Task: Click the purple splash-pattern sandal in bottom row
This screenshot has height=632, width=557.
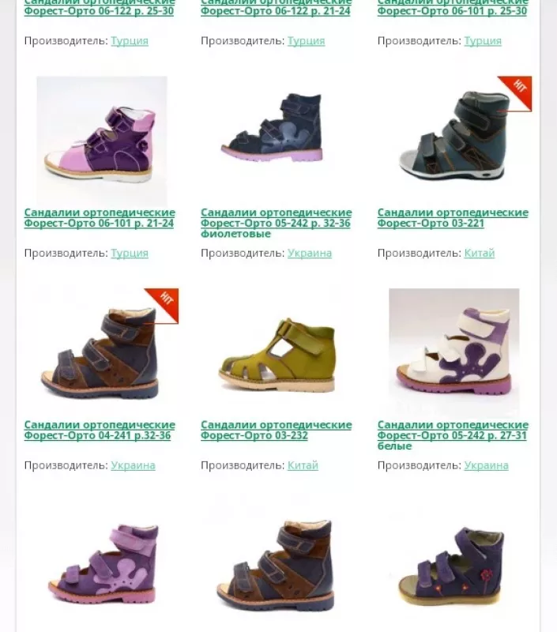Action: point(103,563)
